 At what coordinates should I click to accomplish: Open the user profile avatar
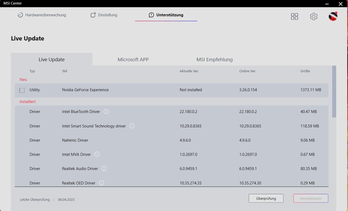pos(333,16)
